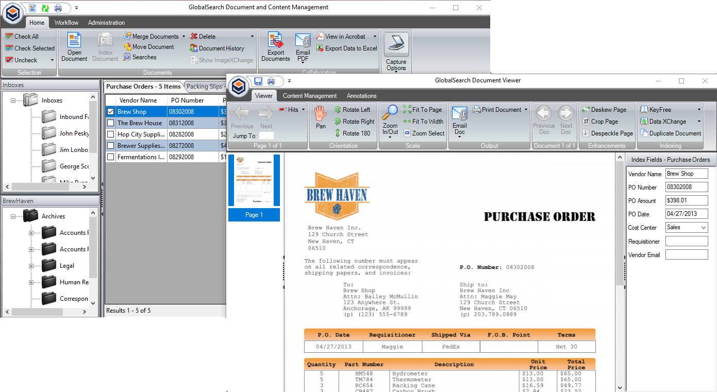
Task: Click the Searches icon
Action: (127, 57)
